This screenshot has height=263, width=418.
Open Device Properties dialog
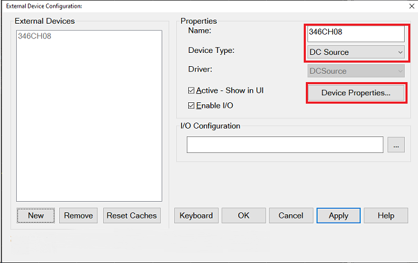(356, 93)
